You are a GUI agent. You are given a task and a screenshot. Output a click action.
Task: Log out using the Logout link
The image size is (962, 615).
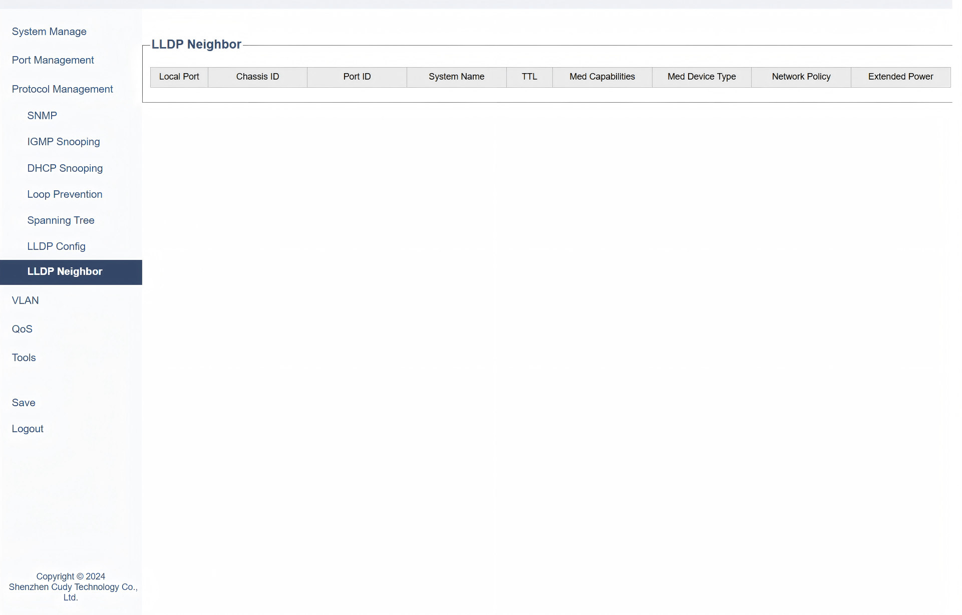click(x=28, y=429)
